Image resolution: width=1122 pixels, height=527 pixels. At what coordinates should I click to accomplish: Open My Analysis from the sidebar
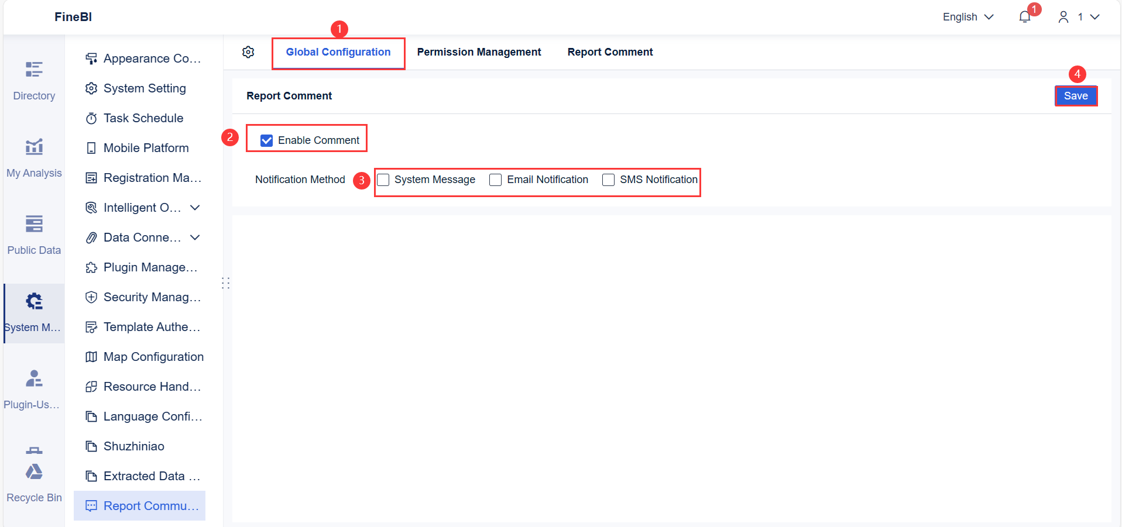pos(33,155)
